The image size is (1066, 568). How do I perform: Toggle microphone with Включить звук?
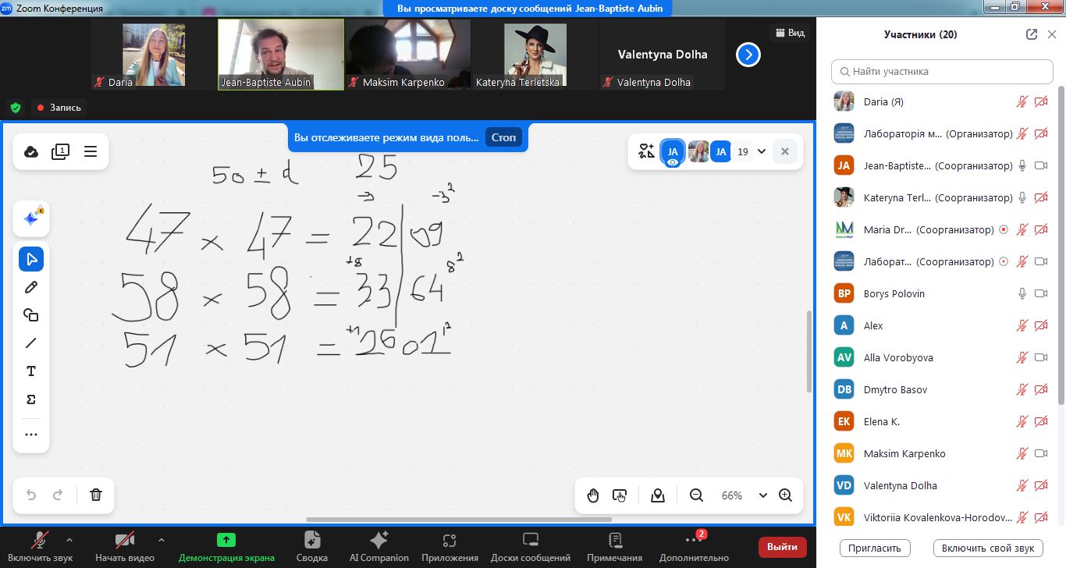pyautogui.click(x=41, y=546)
